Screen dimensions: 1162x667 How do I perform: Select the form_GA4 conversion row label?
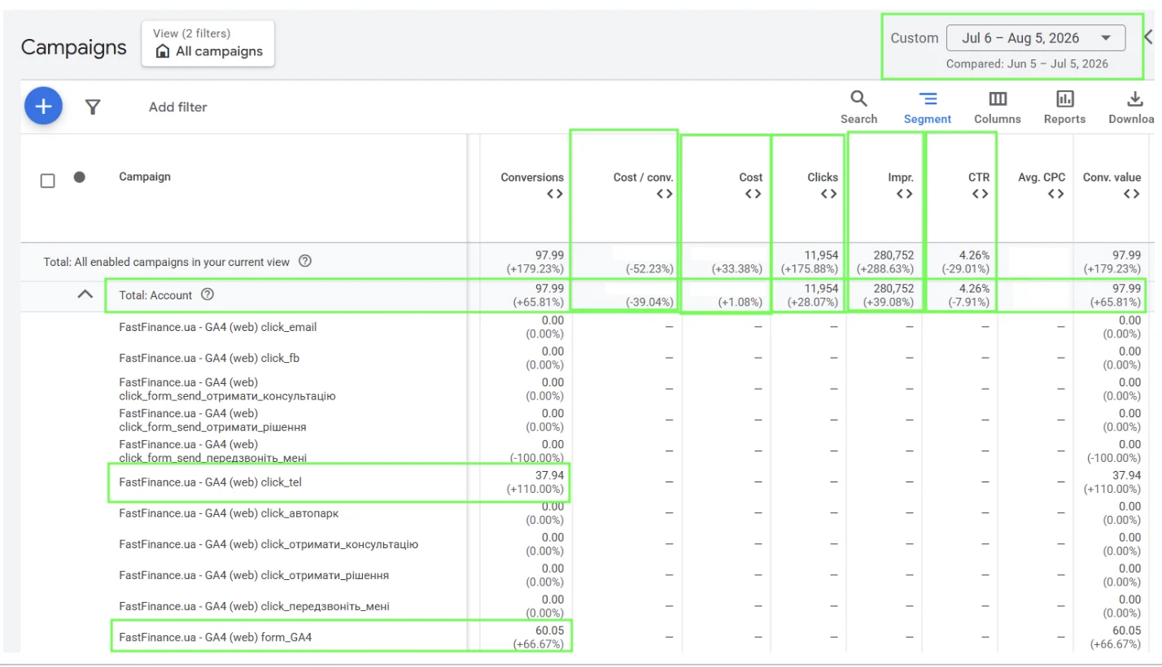click(x=215, y=637)
